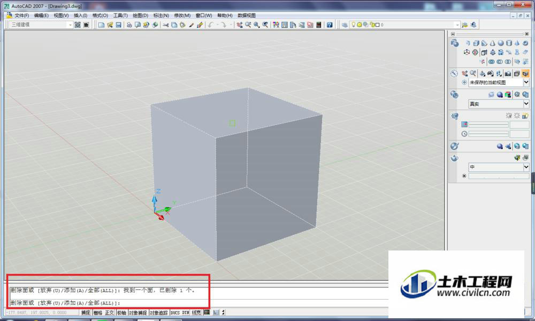Open the 编辑(E) menu
Viewport: 535px width, 321px height.
[x=41, y=15]
